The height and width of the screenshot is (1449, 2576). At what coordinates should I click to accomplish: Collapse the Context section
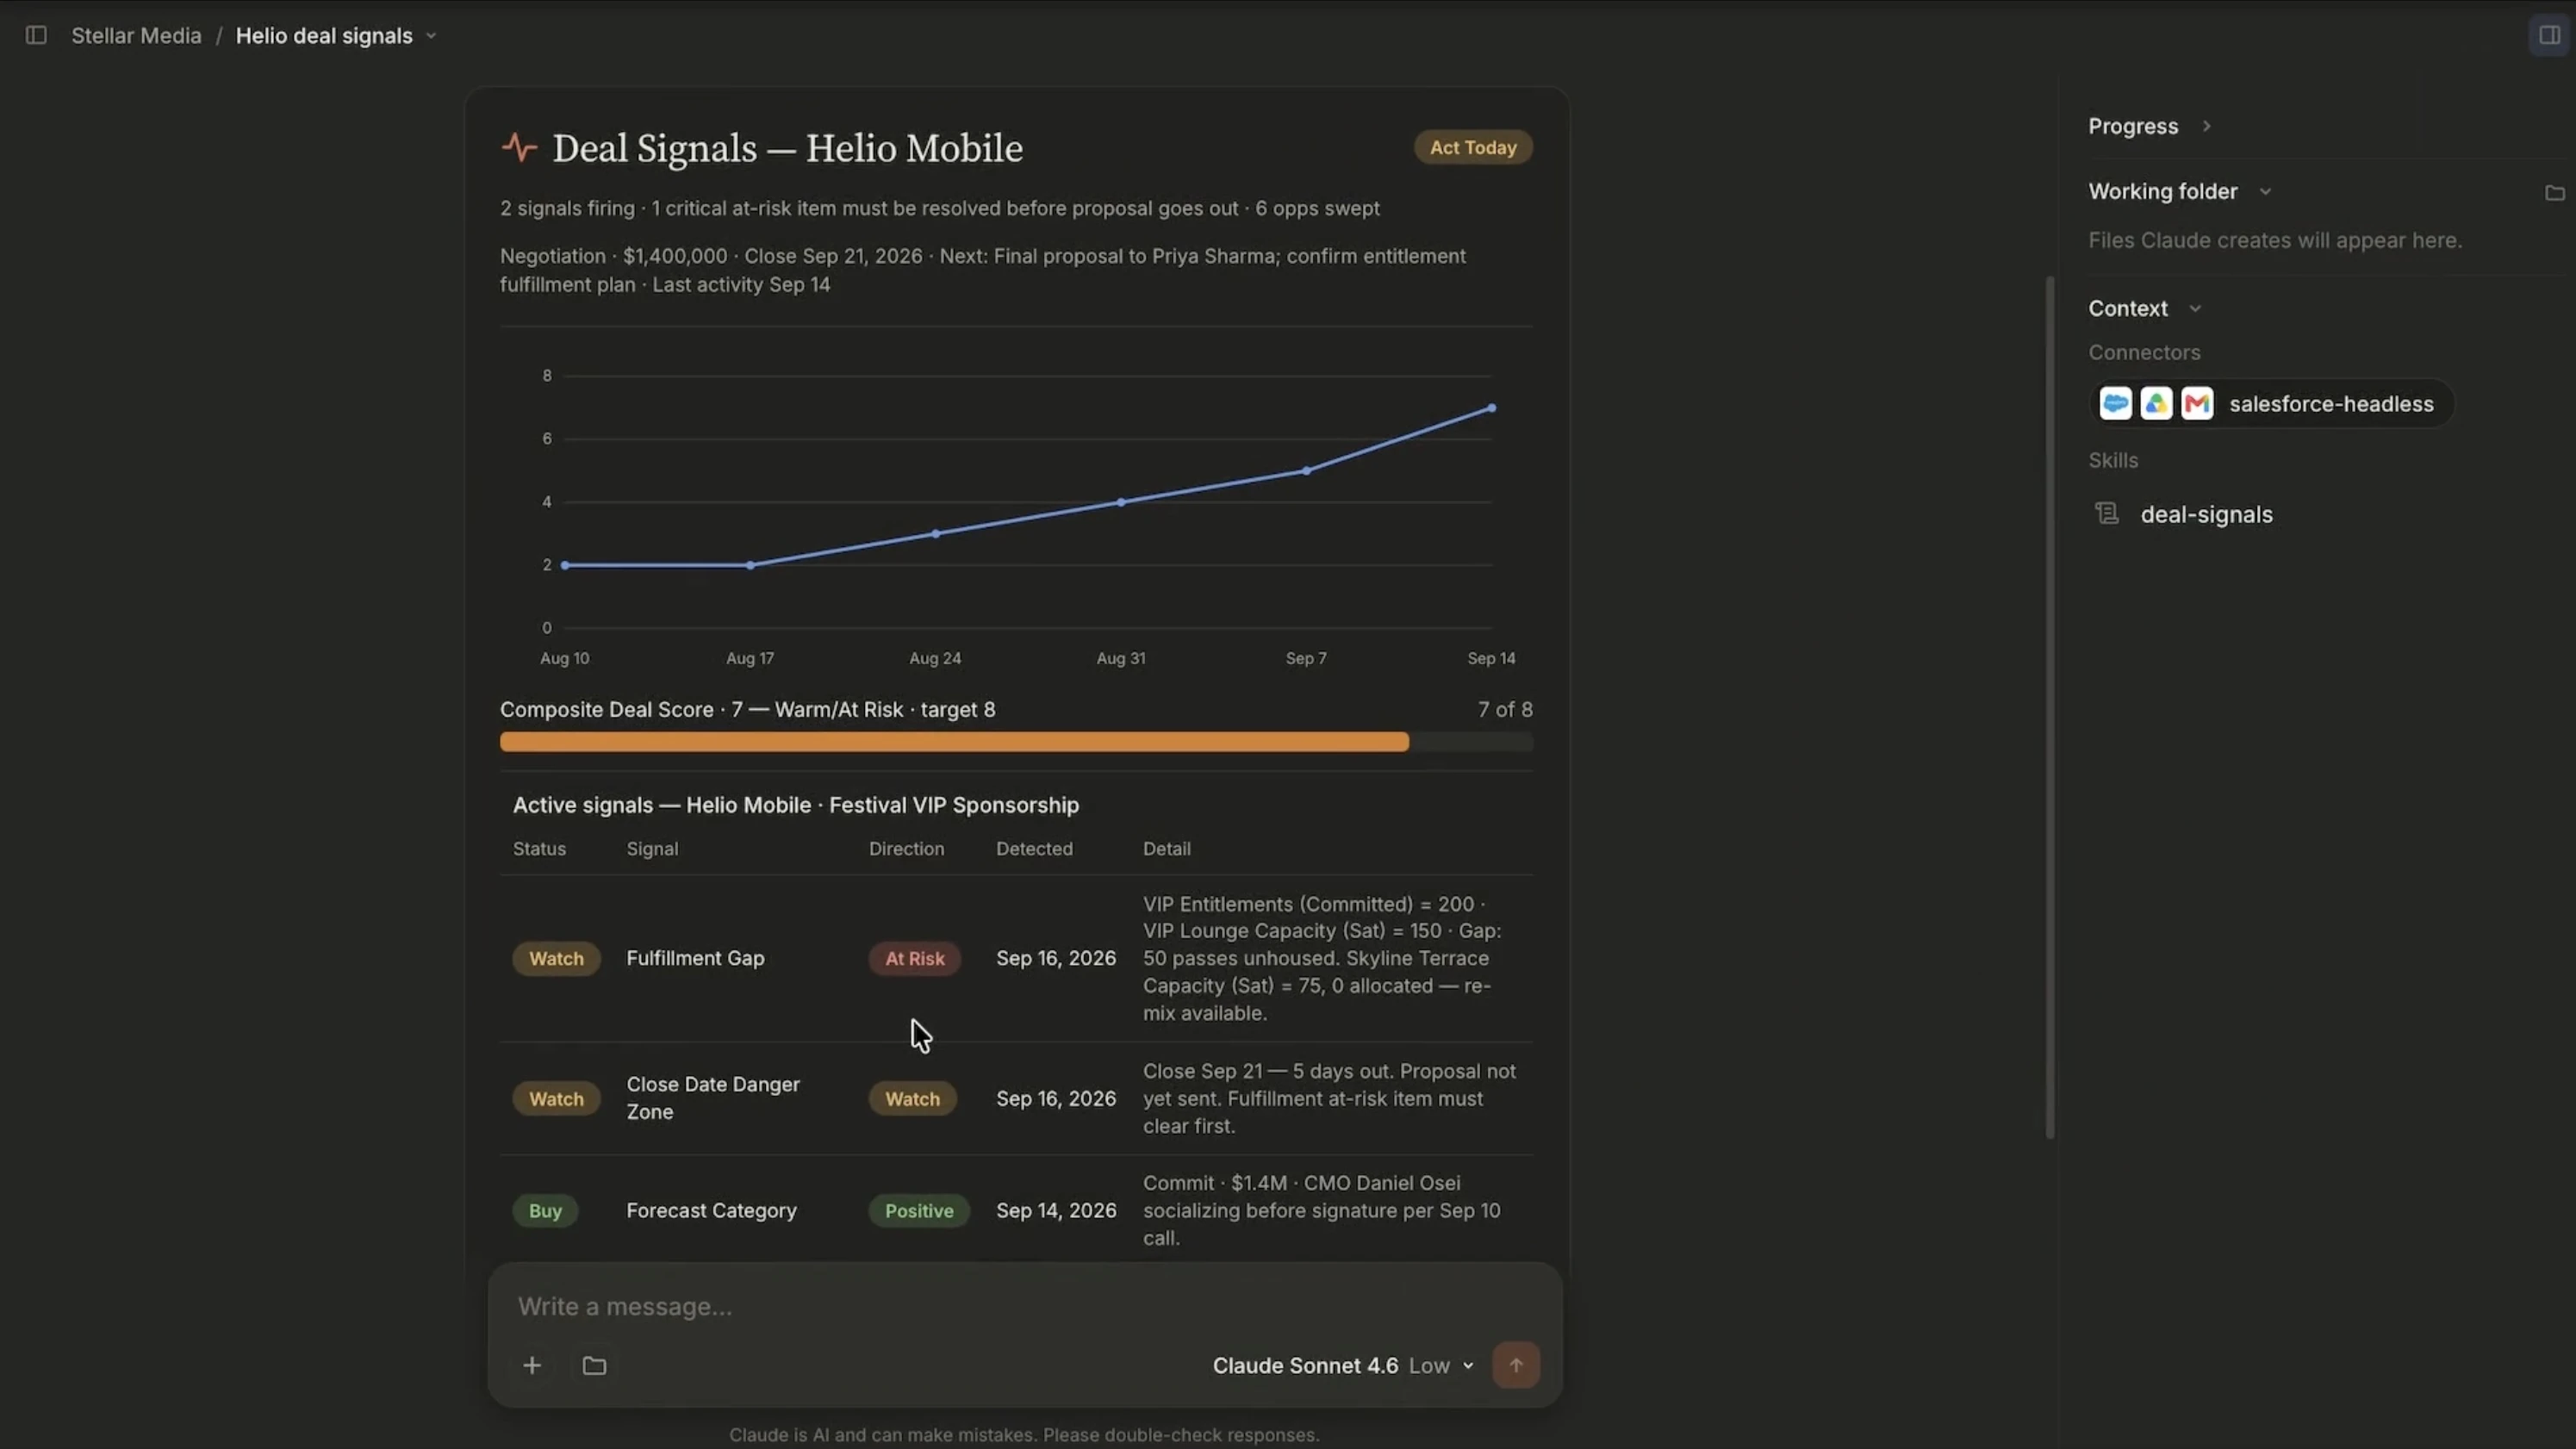click(x=2195, y=309)
